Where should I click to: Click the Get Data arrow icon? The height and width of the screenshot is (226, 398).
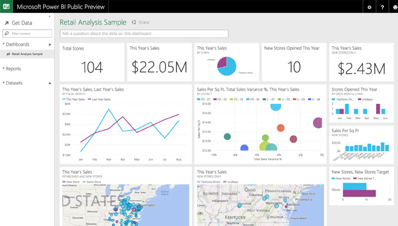7,23
